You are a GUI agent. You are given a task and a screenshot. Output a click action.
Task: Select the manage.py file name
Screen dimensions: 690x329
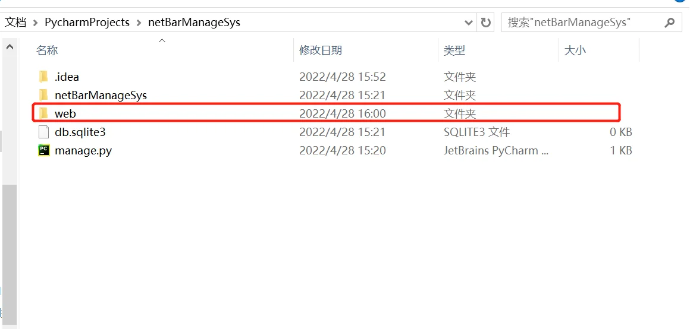(83, 150)
